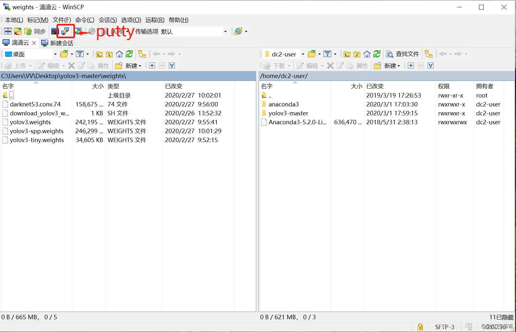Image resolution: width=516 pixels, height=332 pixels.
Task: Go to local root directory icon
Action: 109,54
